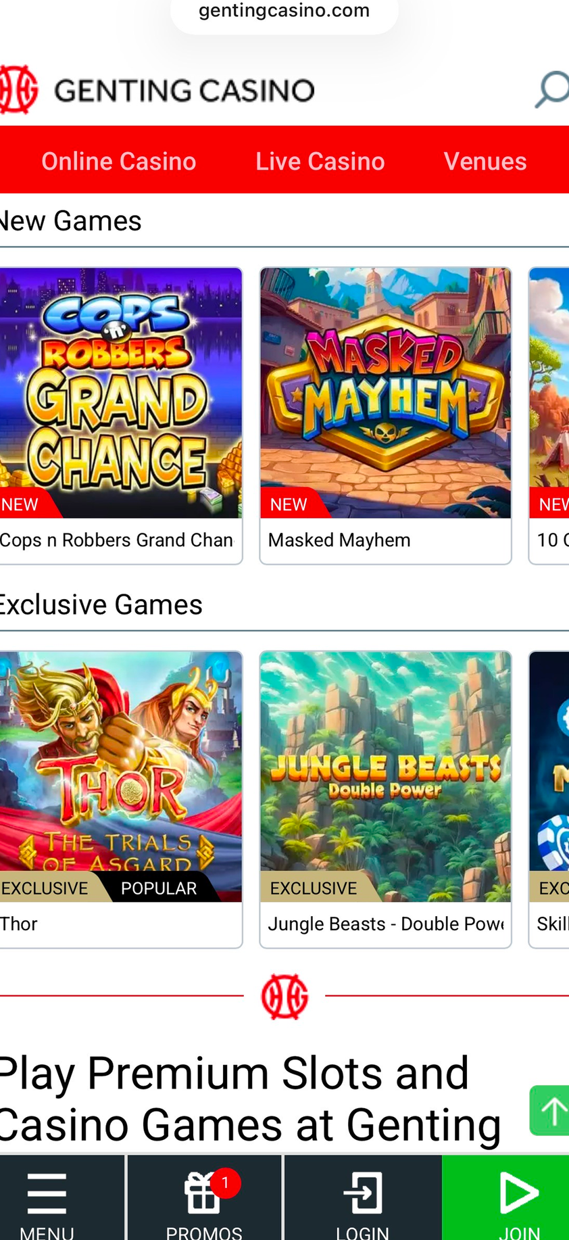This screenshot has width=569, height=1240.
Task: Open search with the magnifier icon
Action: click(x=552, y=89)
